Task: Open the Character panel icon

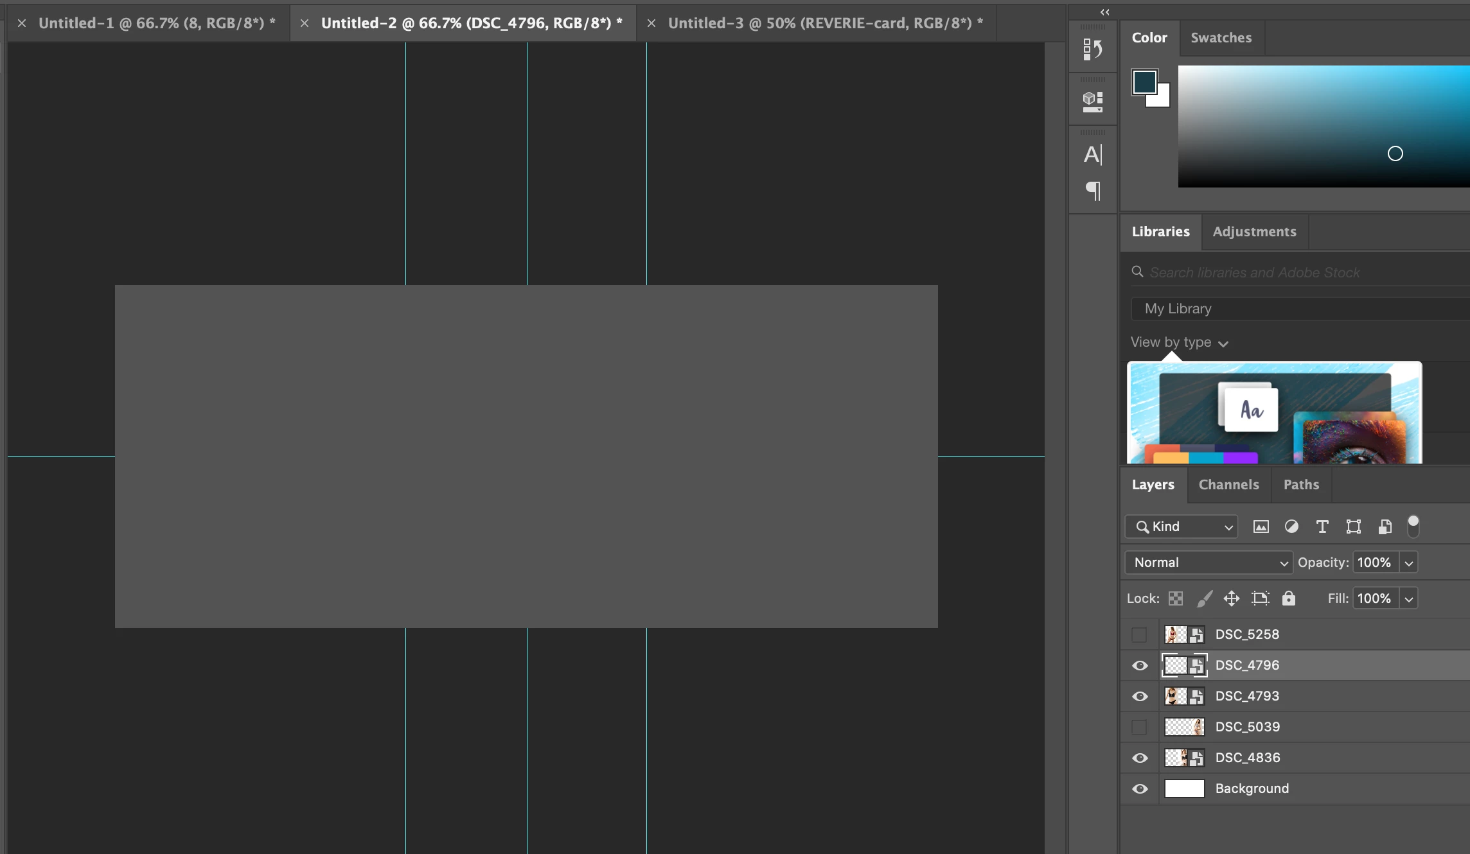Action: pyautogui.click(x=1092, y=155)
